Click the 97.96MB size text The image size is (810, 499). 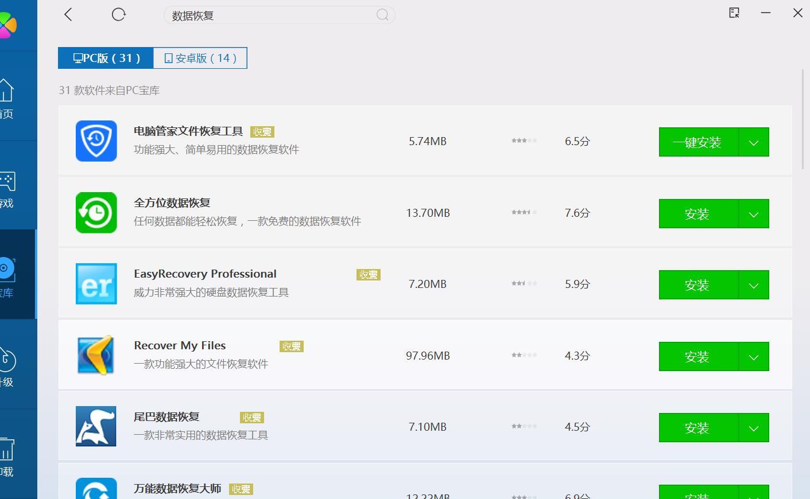click(428, 356)
